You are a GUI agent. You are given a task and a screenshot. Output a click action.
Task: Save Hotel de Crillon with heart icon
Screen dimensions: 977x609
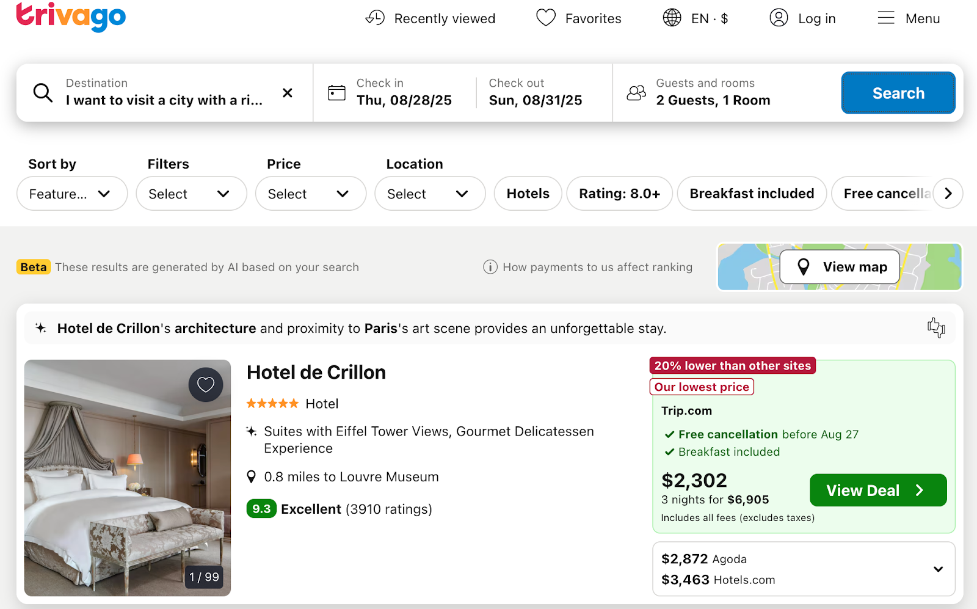[x=206, y=385]
